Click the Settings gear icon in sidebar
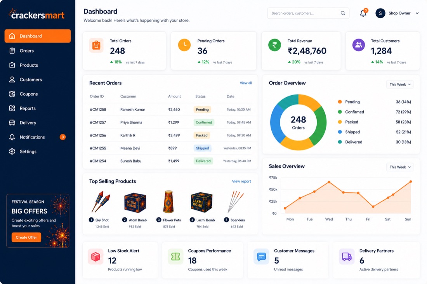 (12, 151)
